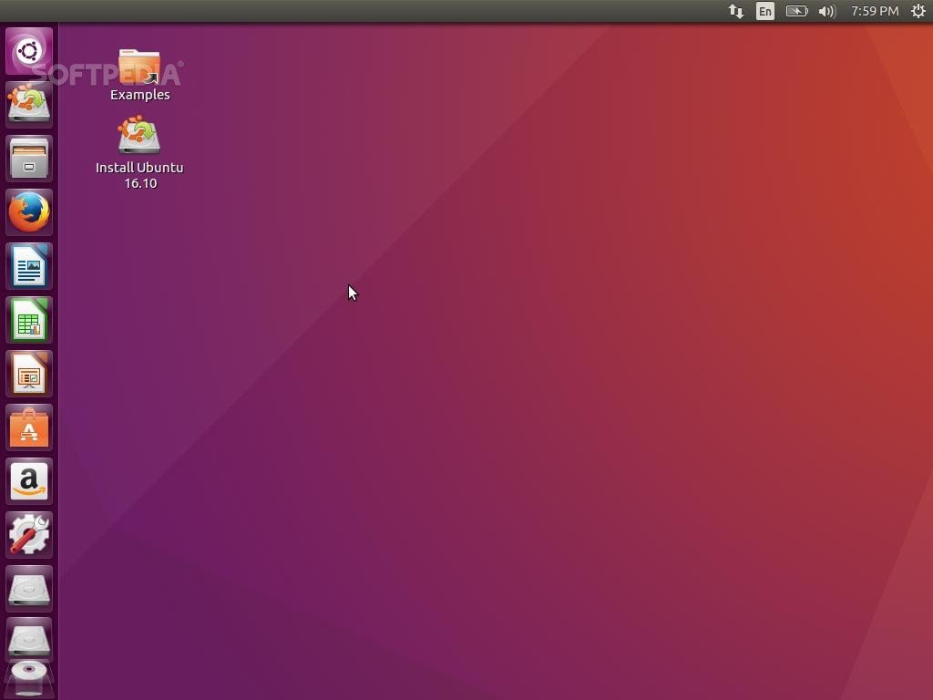
Task: Open LibreOffice Calc spreadsheet
Action: pyautogui.click(x=29, y=320)
